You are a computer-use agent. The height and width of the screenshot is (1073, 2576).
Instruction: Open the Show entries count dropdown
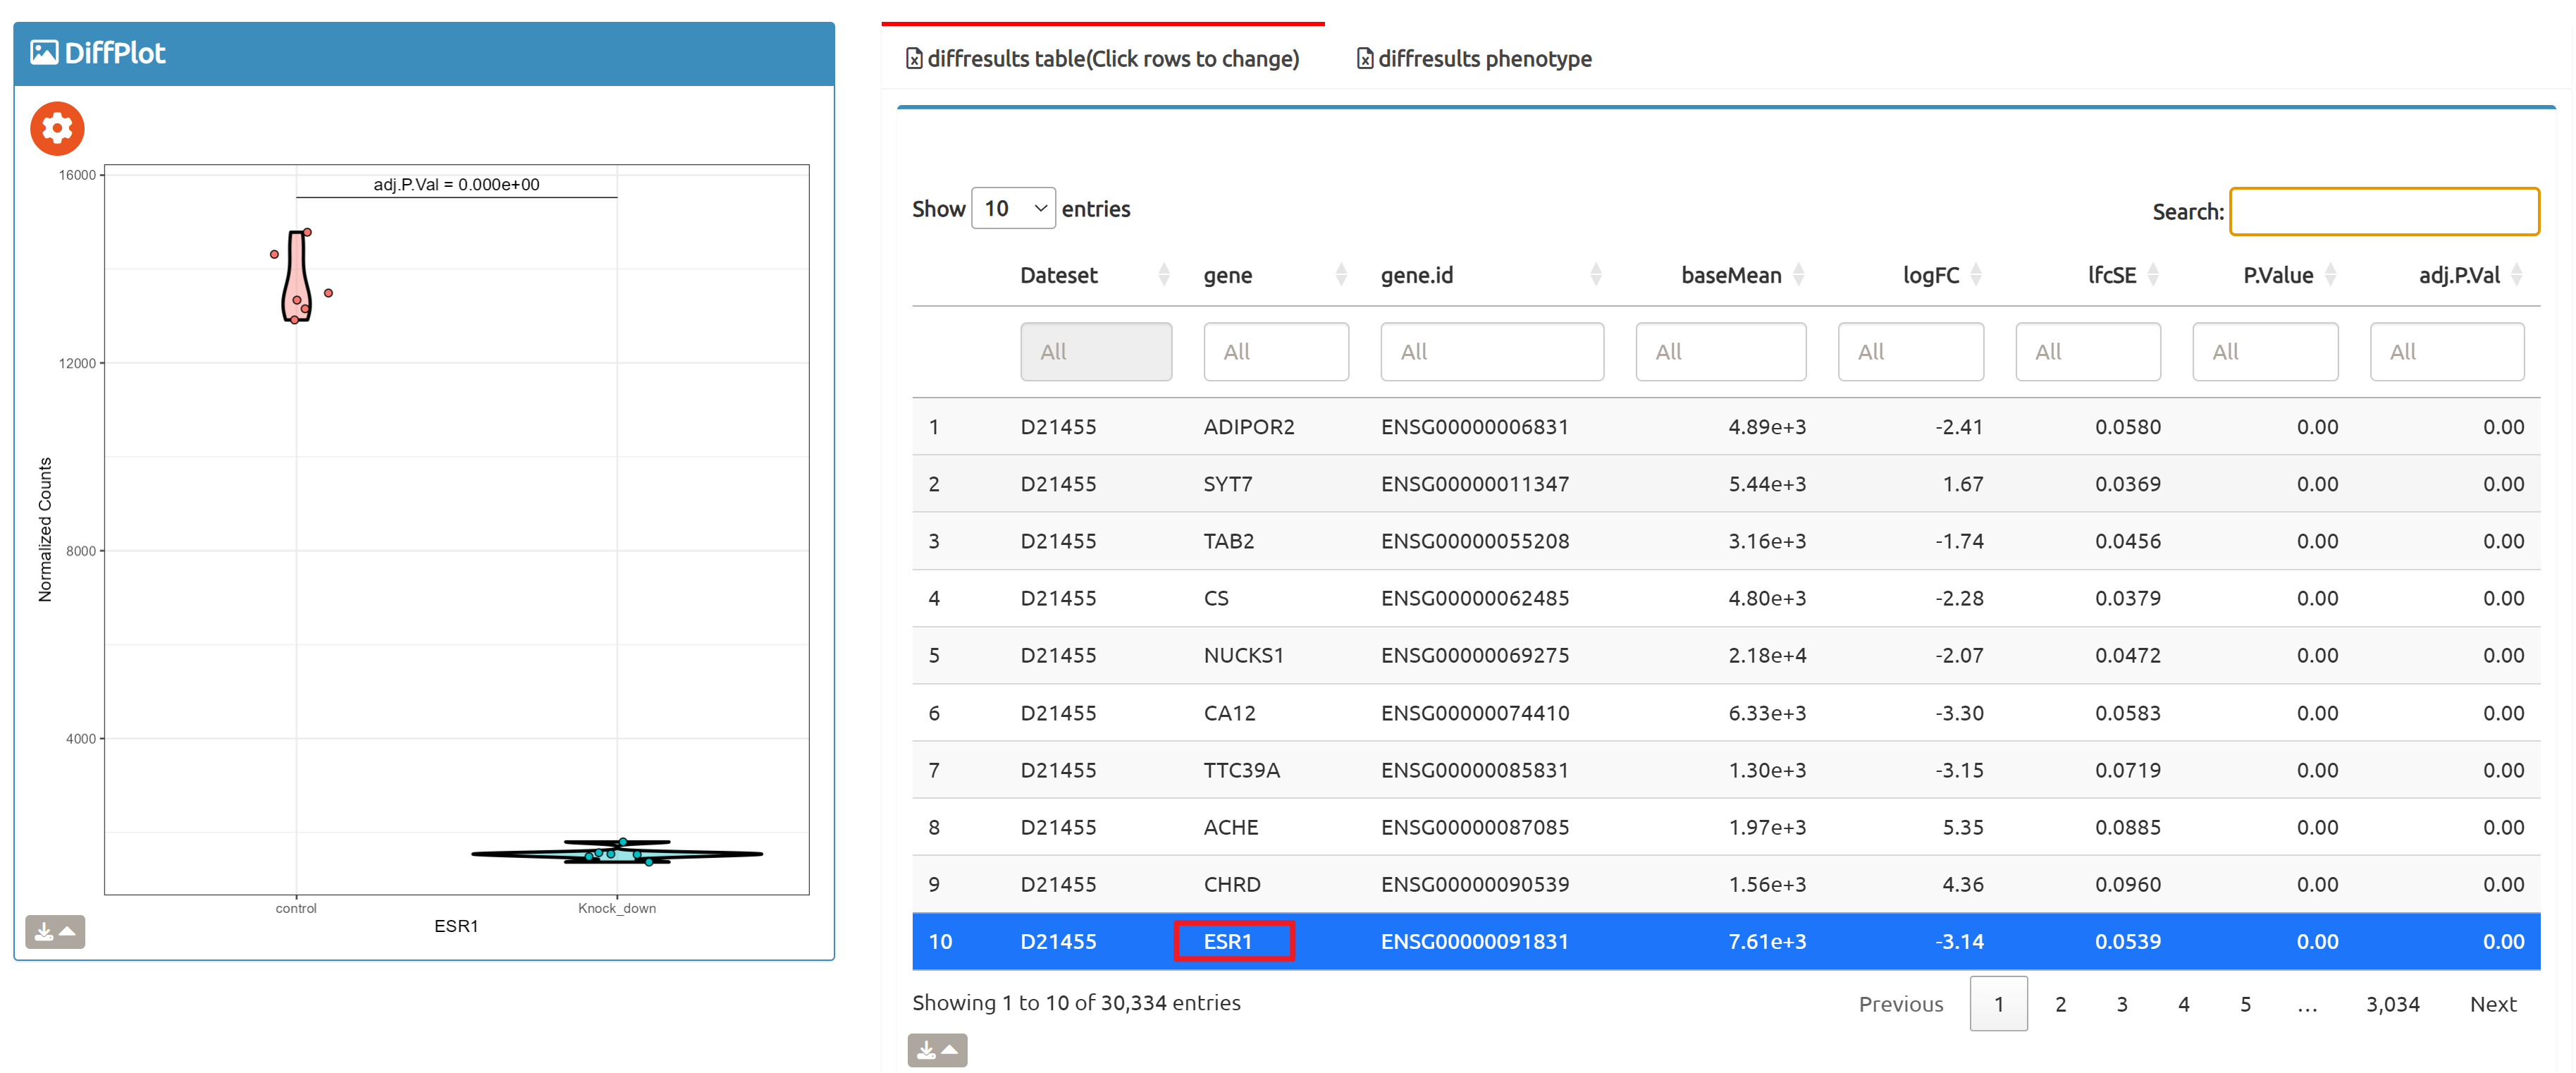pos(1013,208)
